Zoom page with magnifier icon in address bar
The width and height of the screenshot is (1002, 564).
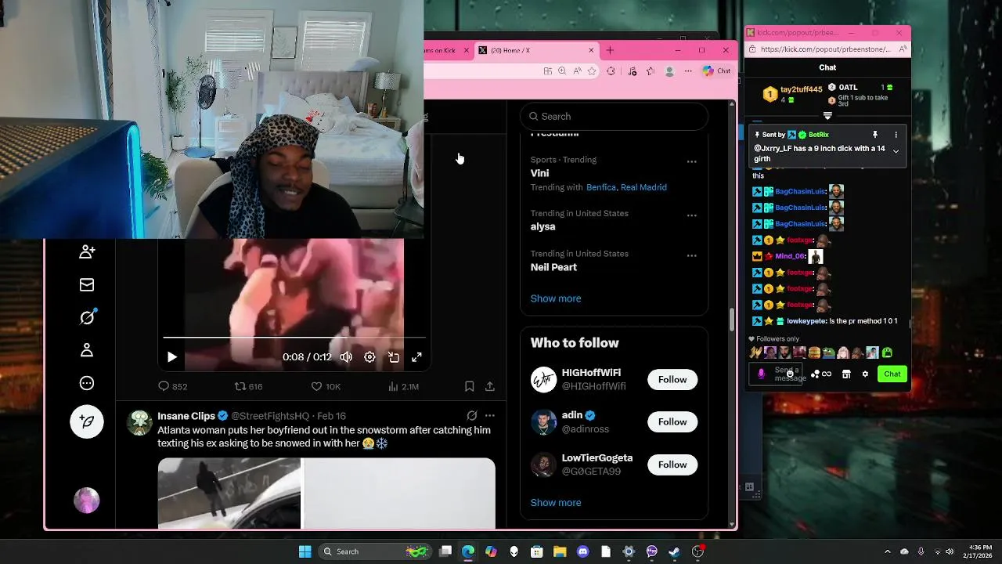(562, 71)
